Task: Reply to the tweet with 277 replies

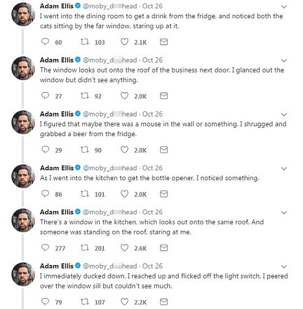Action: [45, 248]
